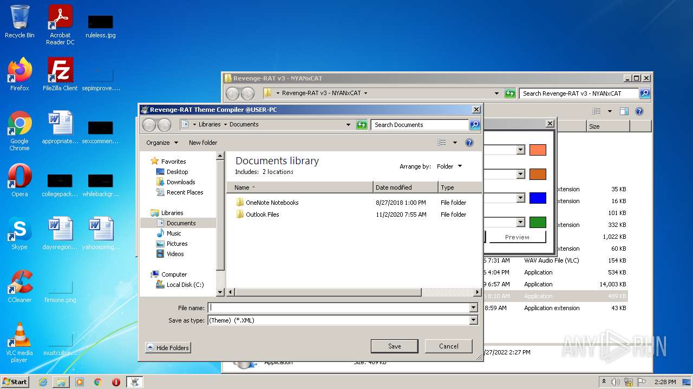Open address bar history dropdown in Save dialog
Viewport: 693px width, 389px height.
point(349,125)
